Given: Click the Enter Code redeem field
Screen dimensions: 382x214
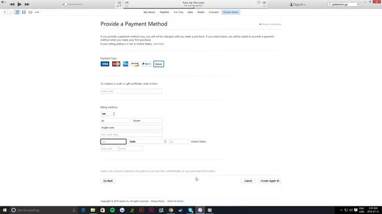Looking at the screenshot, I should tap(131, 91).
